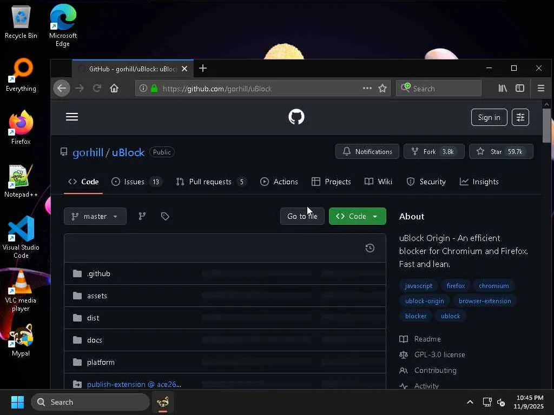Select the javascript topic tag
Viewport: 554px width, 415px height.
coord(419,286)
